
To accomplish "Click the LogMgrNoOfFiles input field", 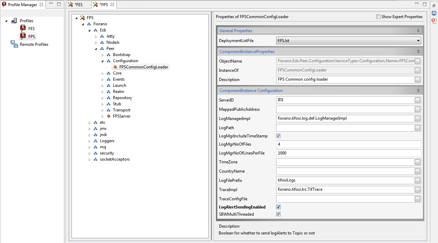I will coord(348,144).
